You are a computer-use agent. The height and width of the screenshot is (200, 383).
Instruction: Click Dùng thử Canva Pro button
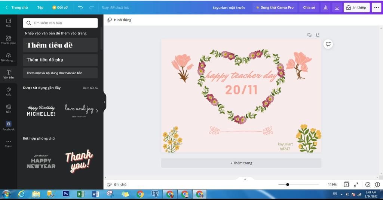click(275, 7)
